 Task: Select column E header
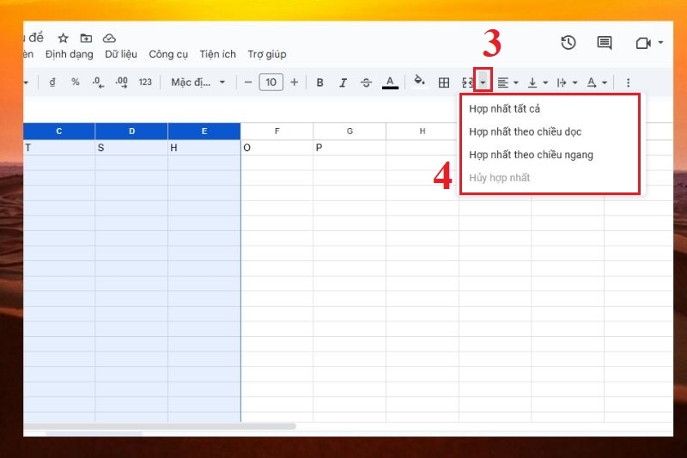tap(204, 131)
